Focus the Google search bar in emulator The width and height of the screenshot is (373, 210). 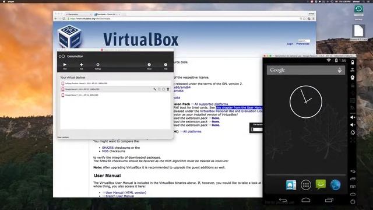pos(305,70)
